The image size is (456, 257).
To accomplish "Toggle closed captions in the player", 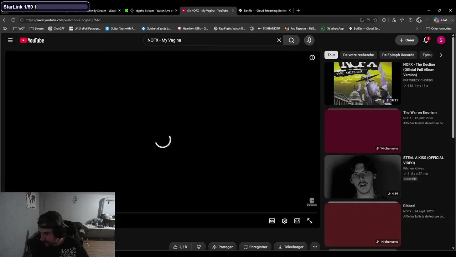I will point(272,221).
